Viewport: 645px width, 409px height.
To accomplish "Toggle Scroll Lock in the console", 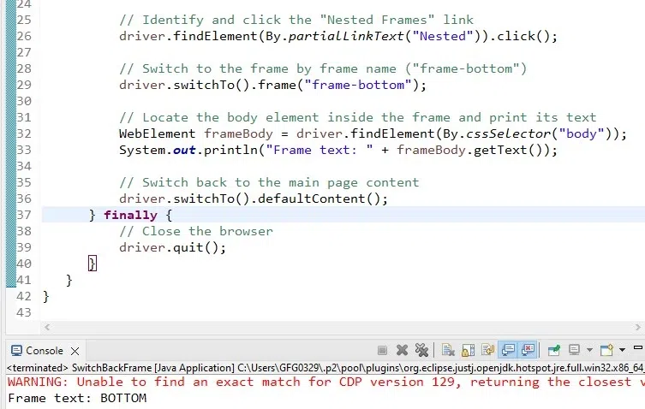I will pos(468,350).
